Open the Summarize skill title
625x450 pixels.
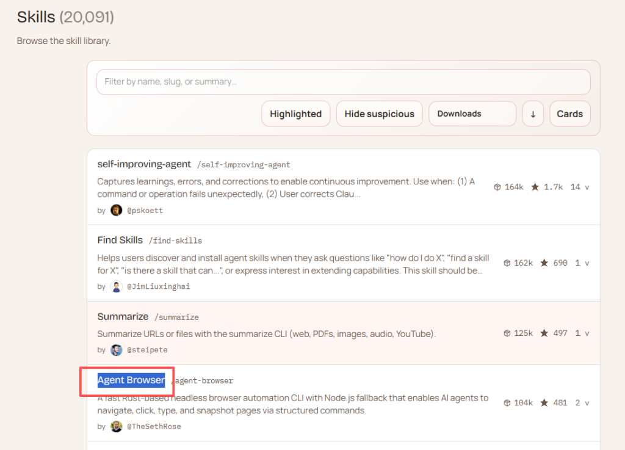(123, 316)
